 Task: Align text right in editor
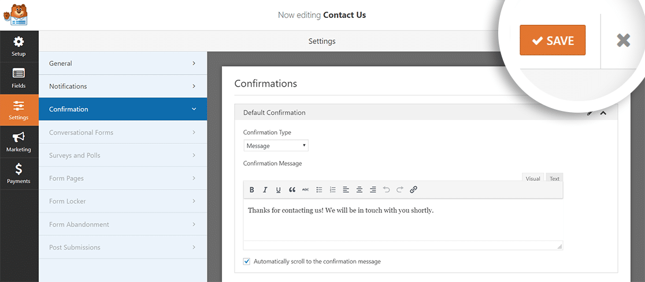coord(373,190)
